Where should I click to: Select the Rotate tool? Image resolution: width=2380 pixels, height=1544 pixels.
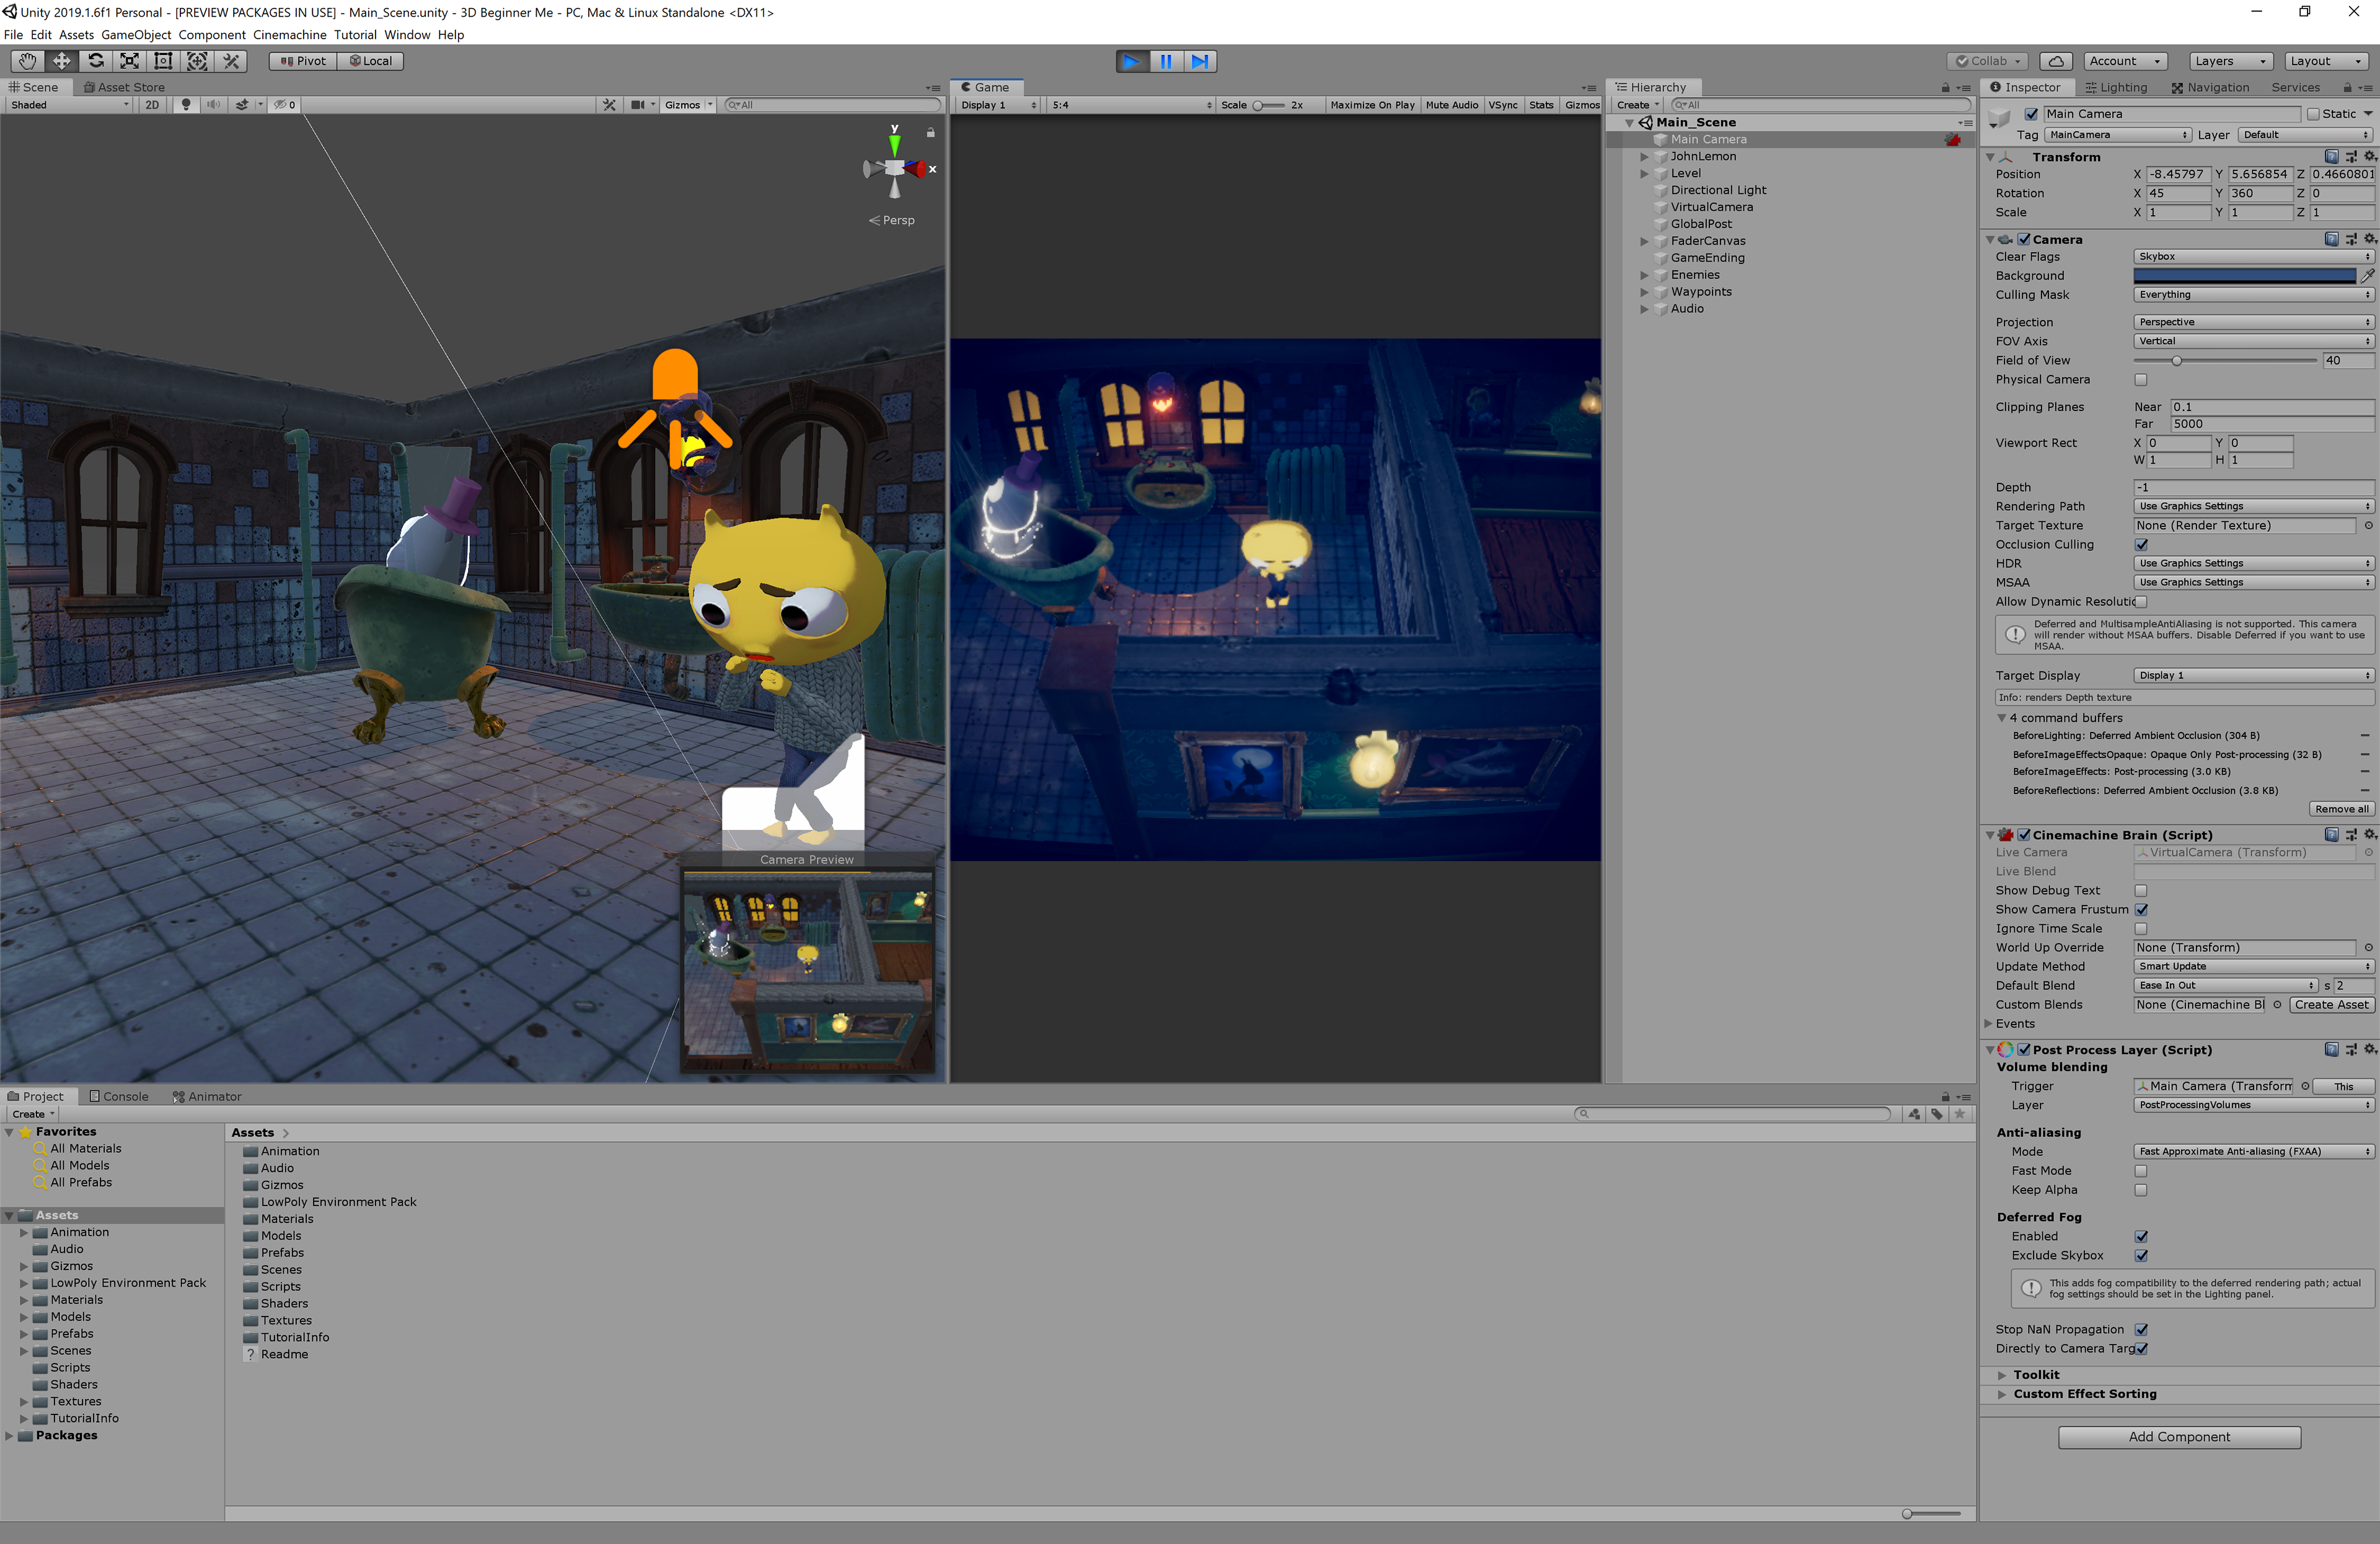click(x=95, y=61)
